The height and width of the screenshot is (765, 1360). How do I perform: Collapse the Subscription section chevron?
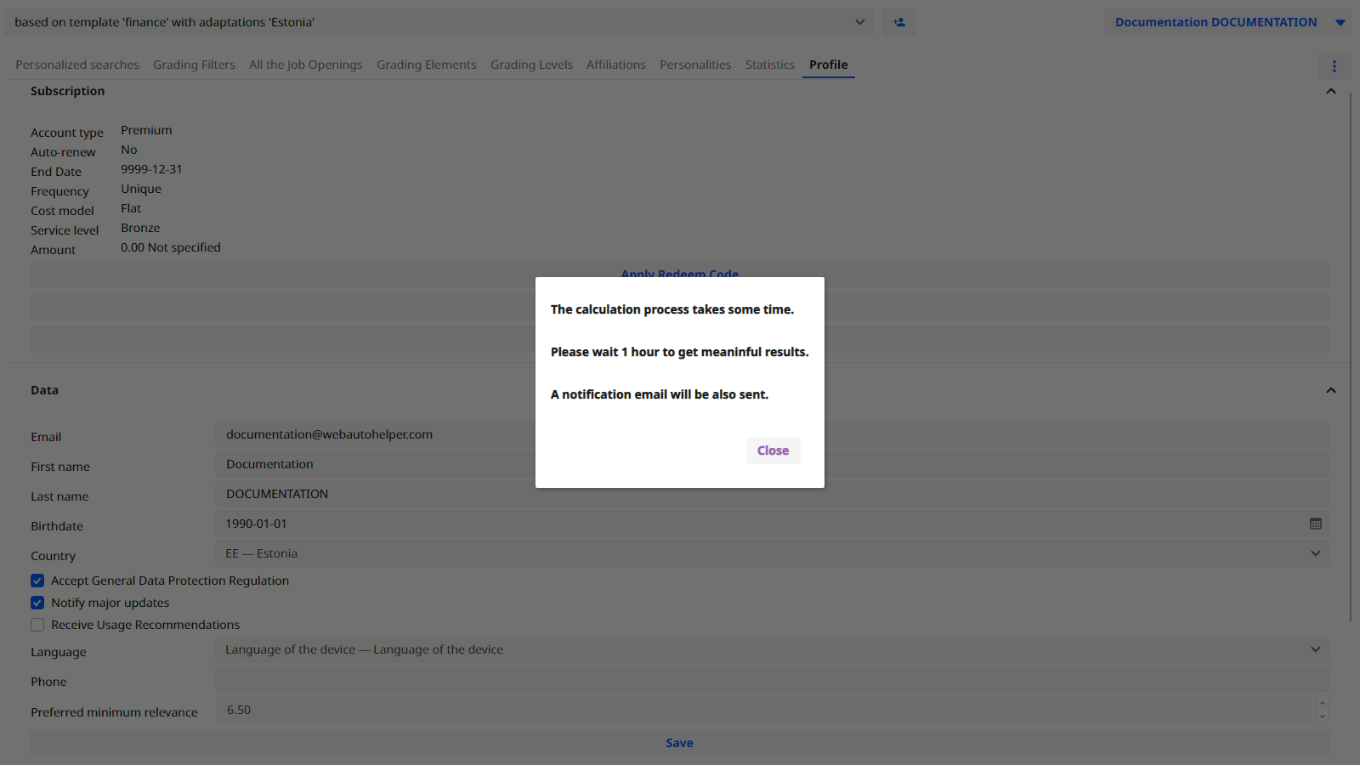pyautogui.click(x=1330, y=92)
